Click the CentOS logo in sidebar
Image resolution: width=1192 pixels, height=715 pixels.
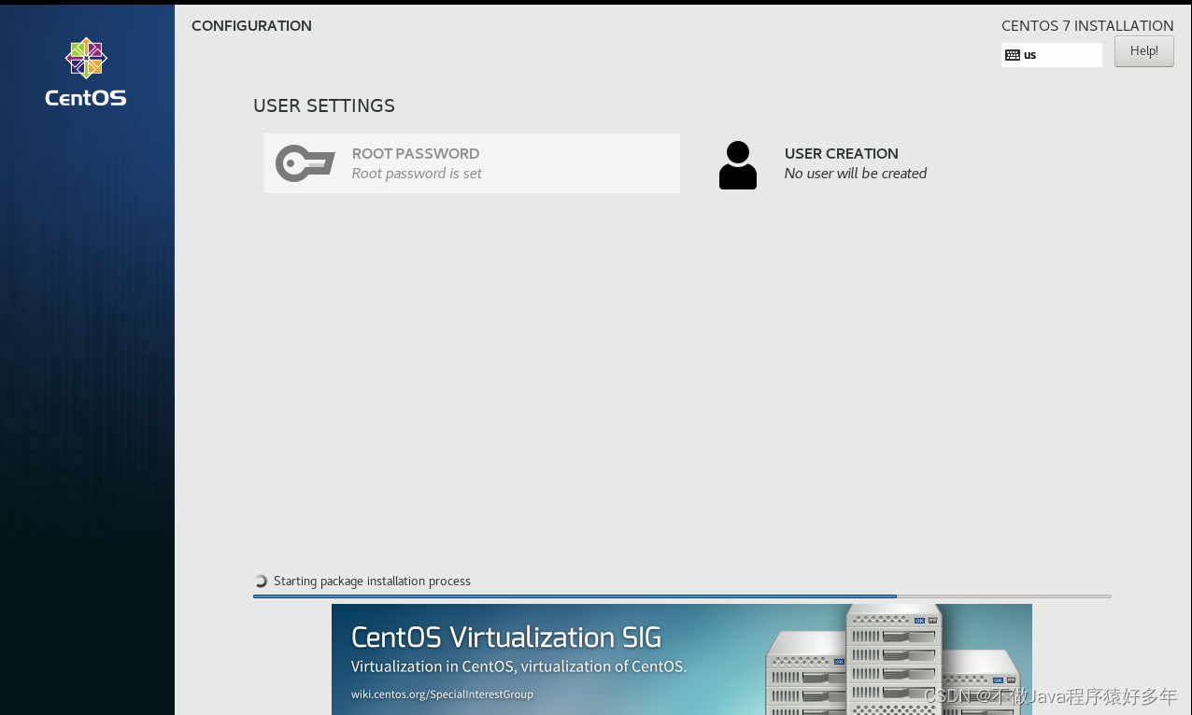(x=86, y=73)
